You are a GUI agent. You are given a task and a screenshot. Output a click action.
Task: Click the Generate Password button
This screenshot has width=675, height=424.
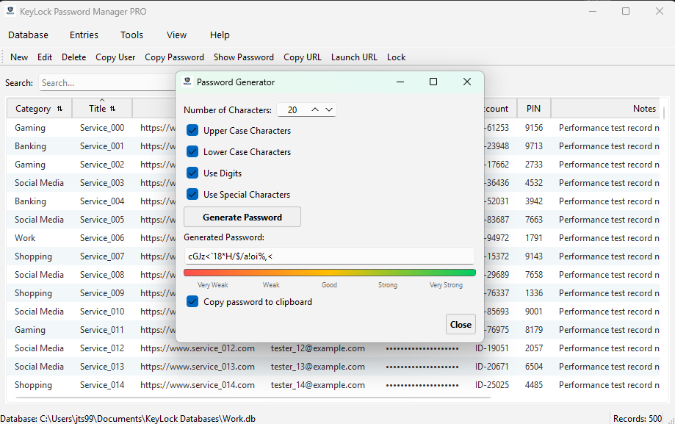tap(242, 218)
